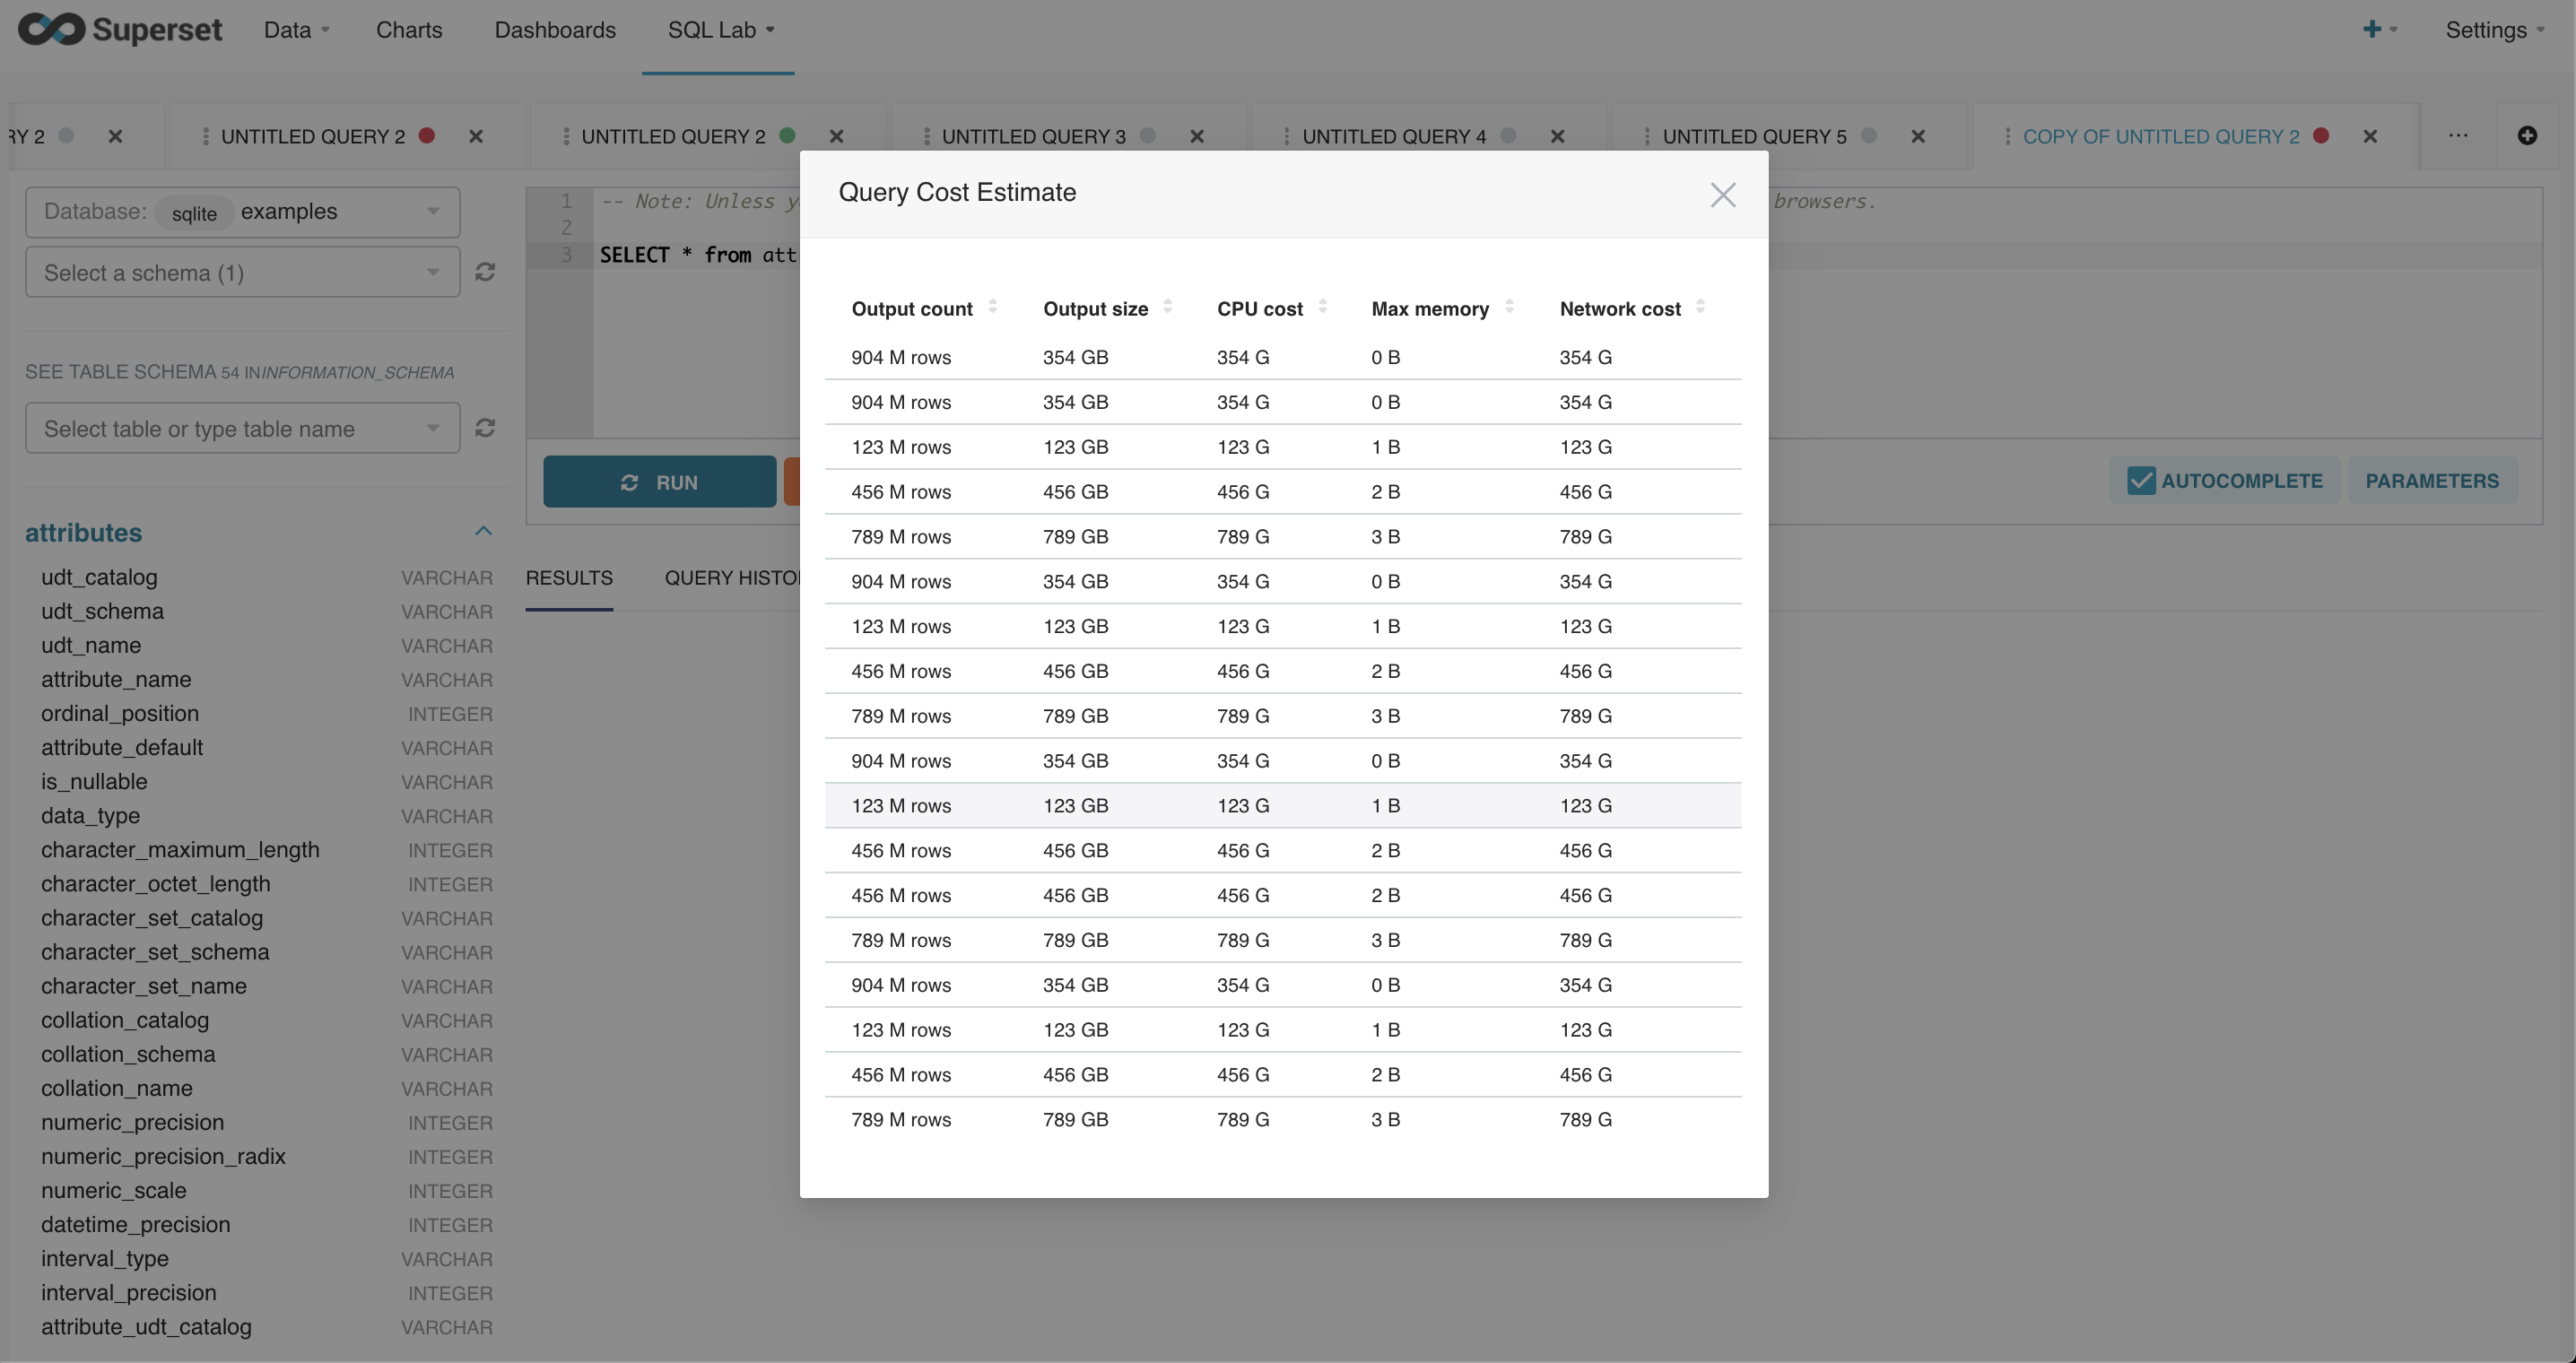This screenshot has height=1363, width=2576.
Task: Sort by CPU cost sorter arrows
Action: coord(1322,307)
